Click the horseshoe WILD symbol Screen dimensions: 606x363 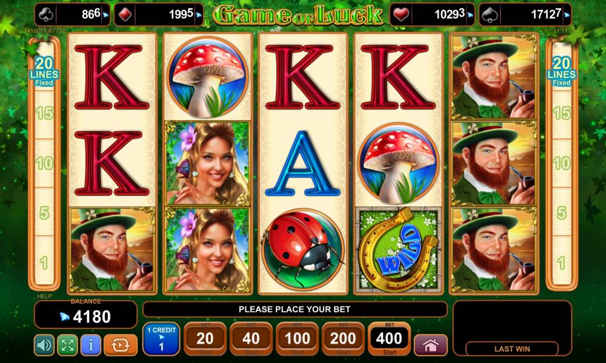click(398, 250)
